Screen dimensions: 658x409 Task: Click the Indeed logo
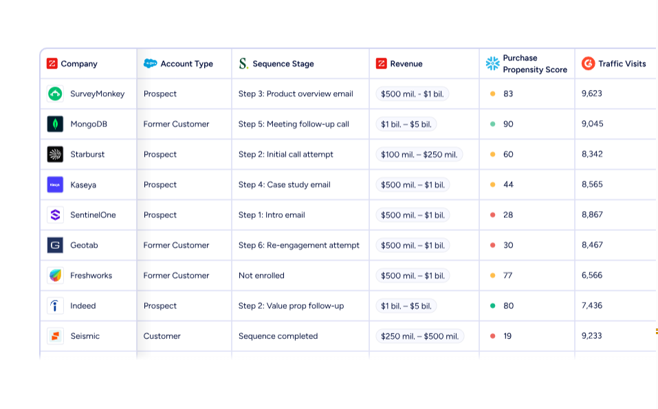(x=55, y=306)
